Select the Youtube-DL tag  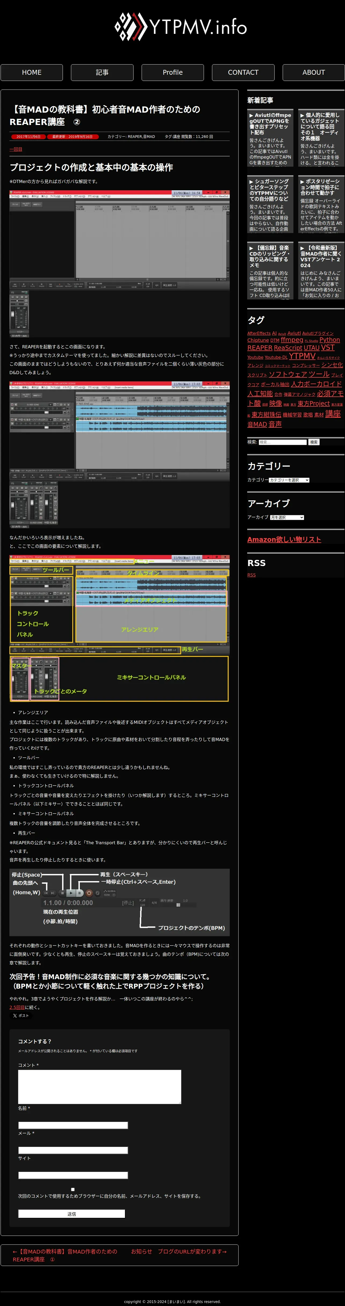click(276, 357)
